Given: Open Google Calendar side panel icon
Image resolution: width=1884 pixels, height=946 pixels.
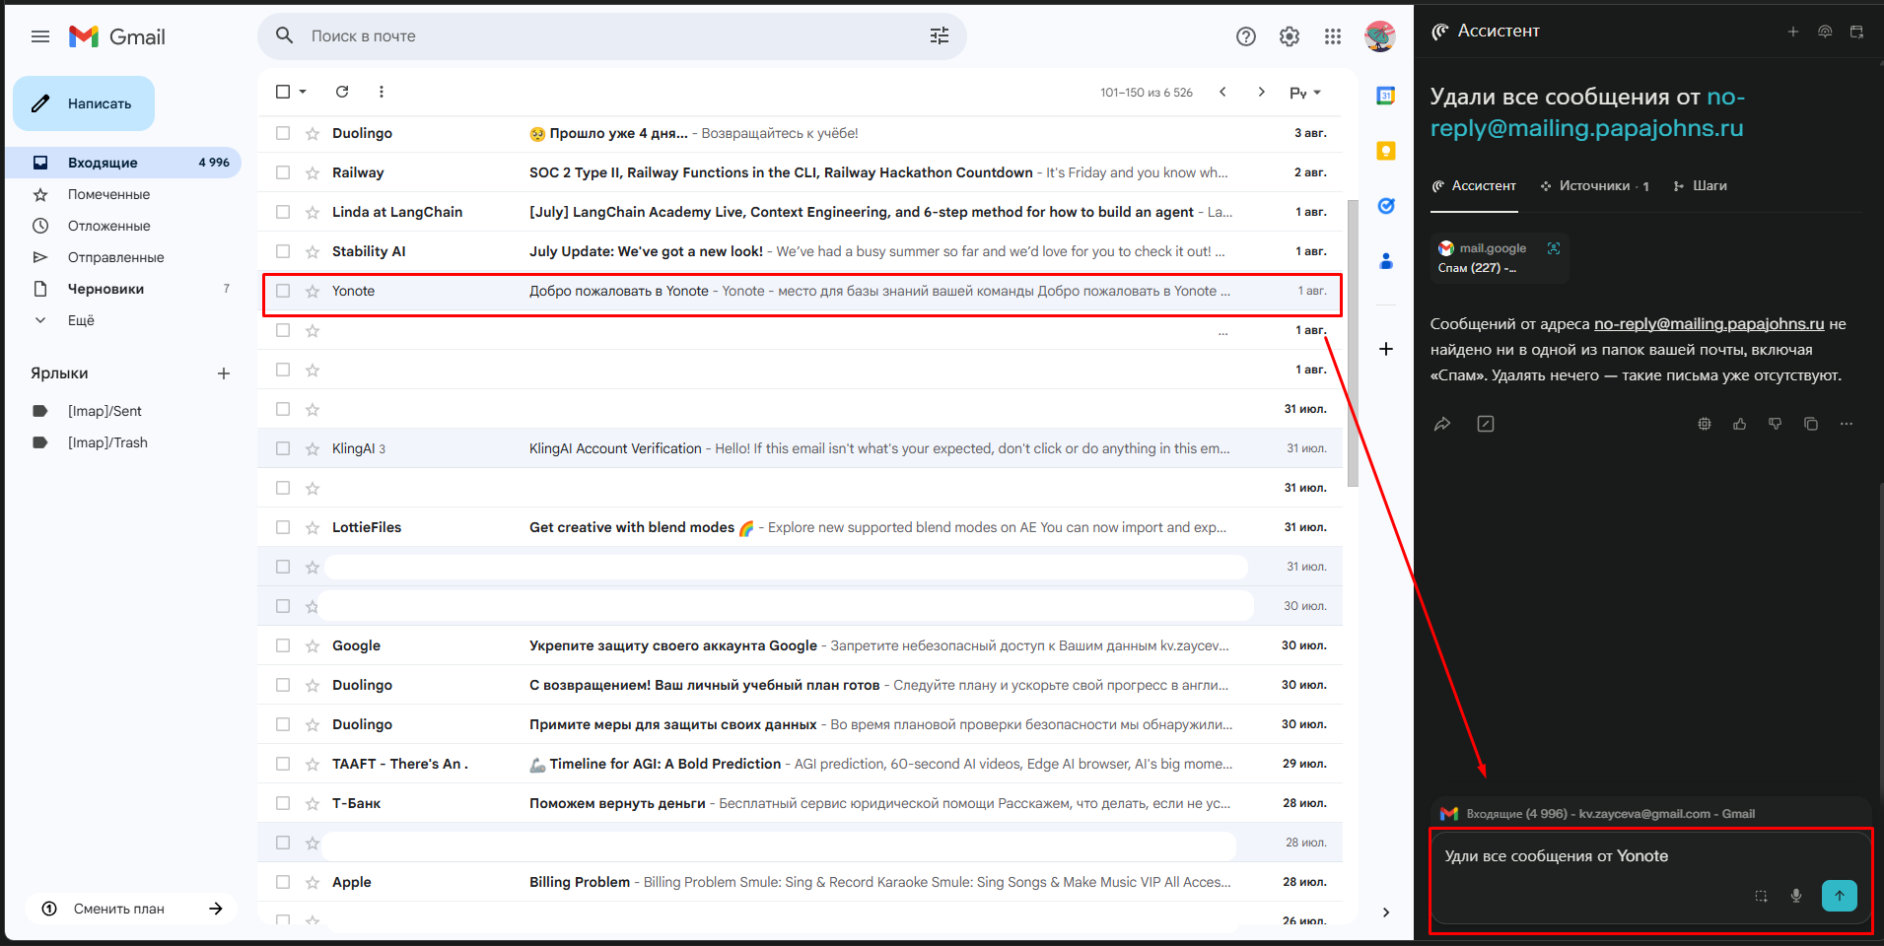Looking at the screenshot, I should click(1385, 96).
